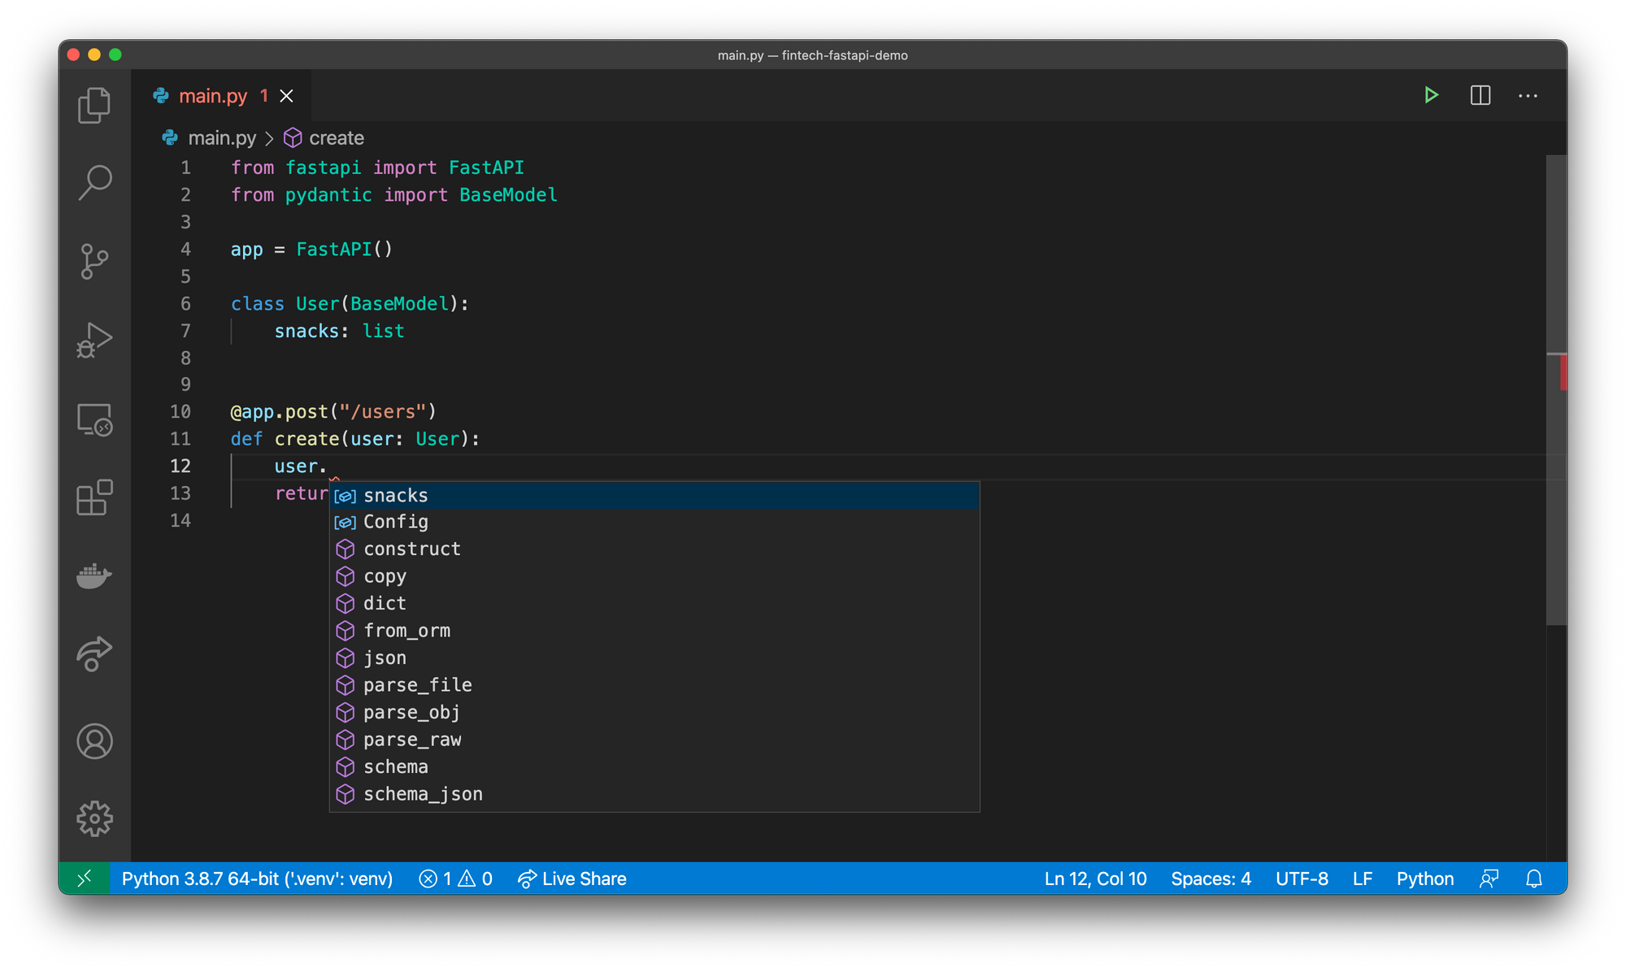Viewport: 1626px width, 972px height.
Task: Open the notifications bell in status bar
Action: tap(1534, 879)
